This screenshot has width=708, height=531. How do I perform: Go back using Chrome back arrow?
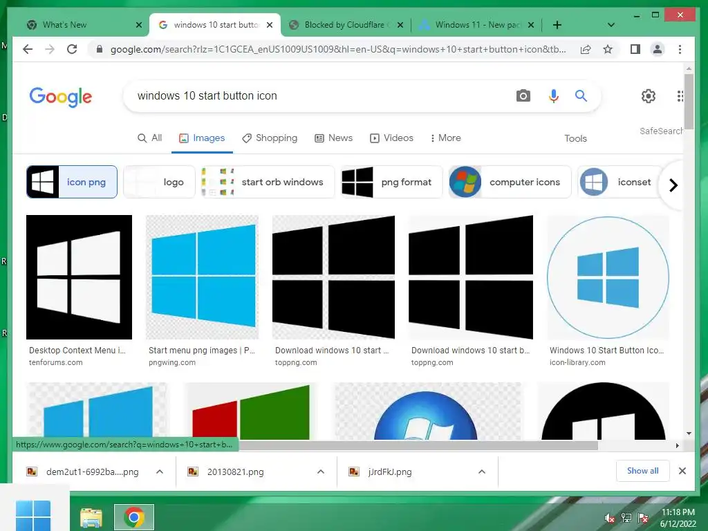pos(28,49)
